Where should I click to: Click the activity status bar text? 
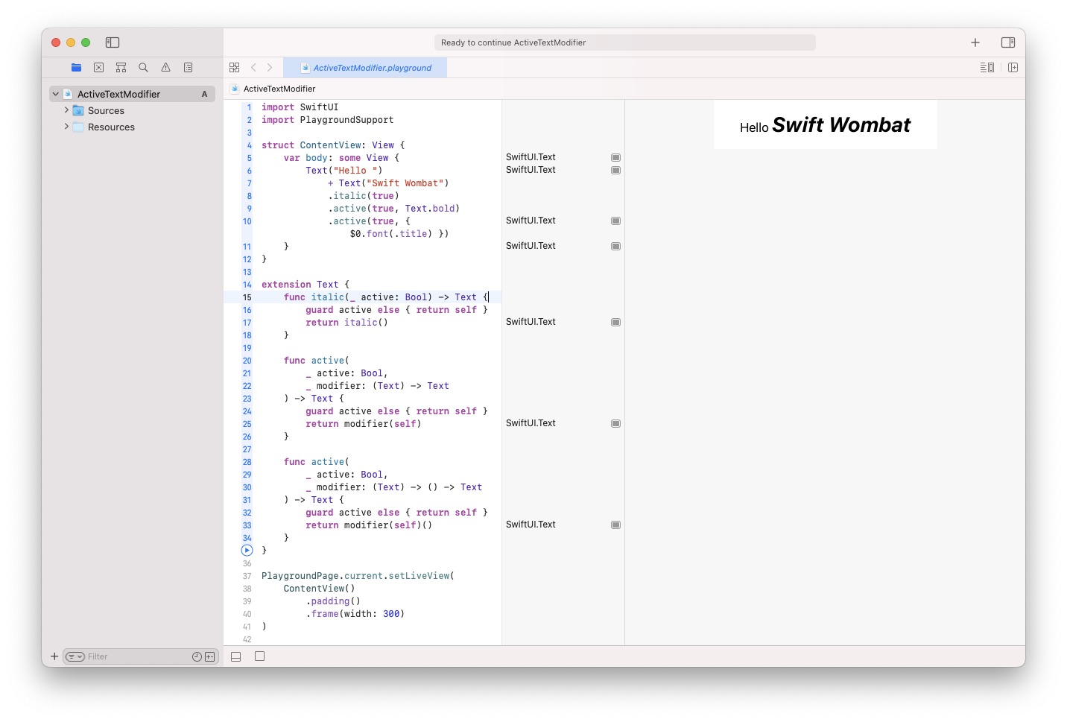click(513, 42)
